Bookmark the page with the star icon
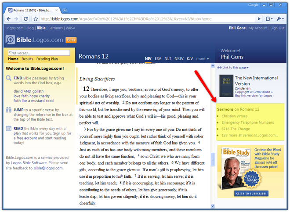 [x=36, y=19]
